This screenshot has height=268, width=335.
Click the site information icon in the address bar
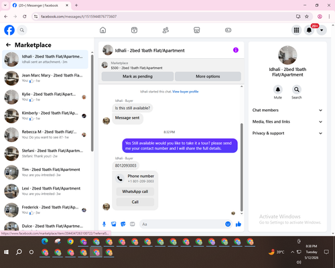tap(36, 16)
